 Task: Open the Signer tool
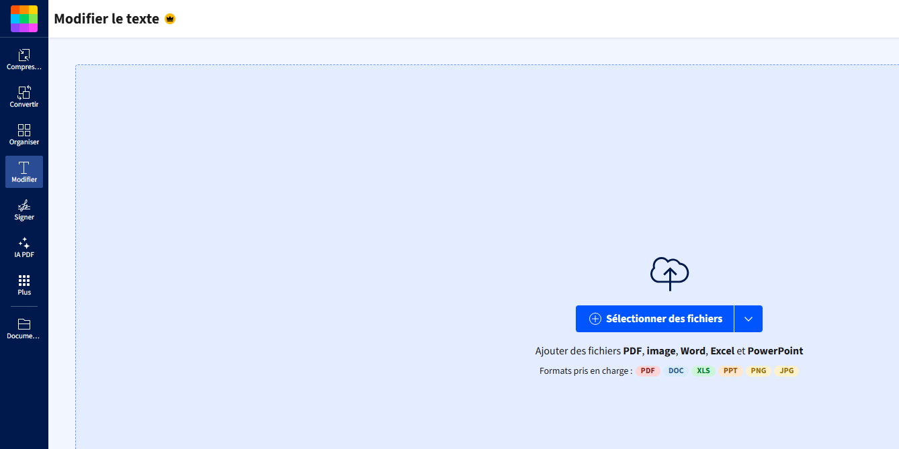[24, 209]
